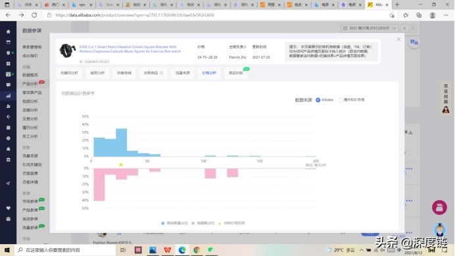The width and height of the screenshot is (455, 256).
Task: Click the browser back arrow
Action: pyautogui.click(x=8, y=15)
